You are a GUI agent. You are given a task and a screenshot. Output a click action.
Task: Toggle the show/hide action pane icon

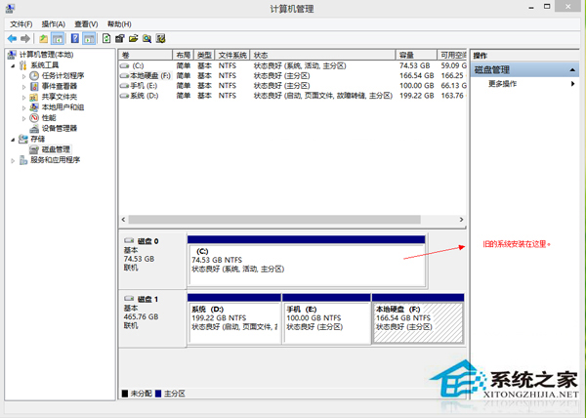pos(89,38)
